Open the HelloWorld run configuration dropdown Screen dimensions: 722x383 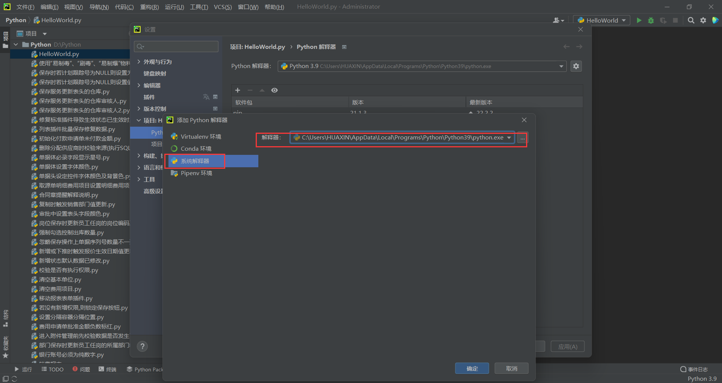click(602, 20)
